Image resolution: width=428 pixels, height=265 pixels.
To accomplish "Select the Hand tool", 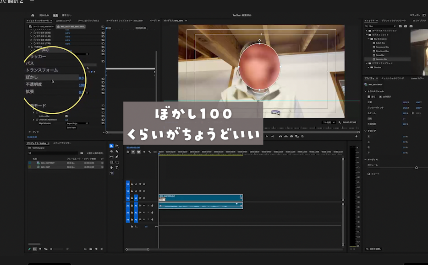I will [111, 168].
